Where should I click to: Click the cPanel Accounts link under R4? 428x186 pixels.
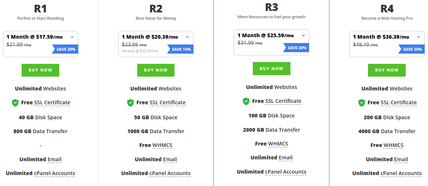(401, 174)
